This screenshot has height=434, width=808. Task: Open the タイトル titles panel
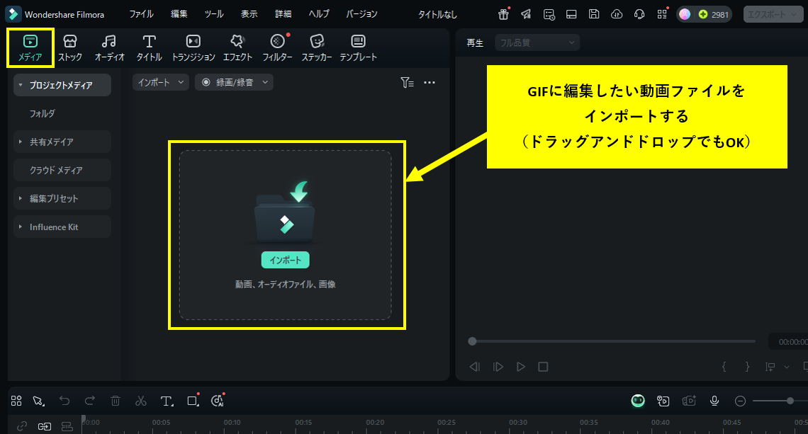(149, 47)
